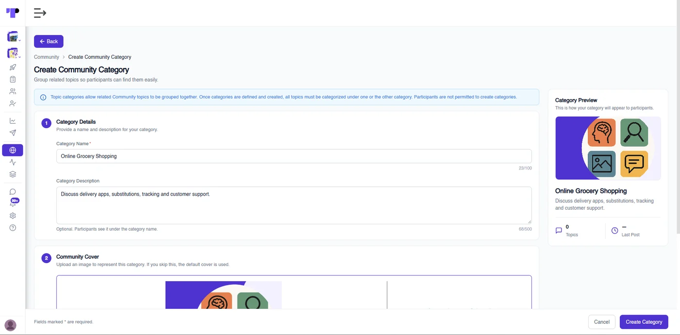Click the Online Grocery Shopping preview title
The image size is (680, 335).
[x=591, y=191]
